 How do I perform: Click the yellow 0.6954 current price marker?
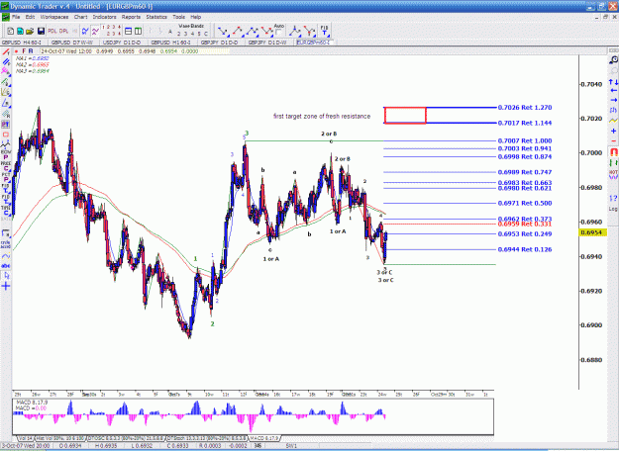click(x=592, y=232)
